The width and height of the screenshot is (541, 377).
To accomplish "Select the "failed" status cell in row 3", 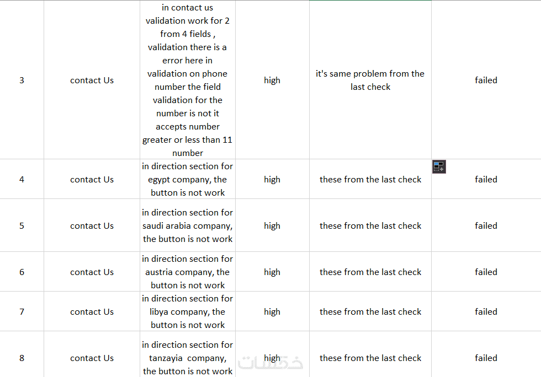I will [x=486, y=80].
